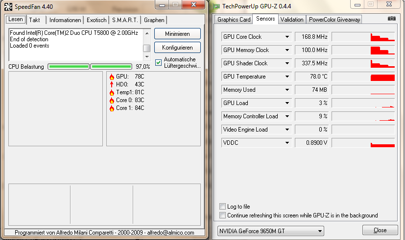
Task: Open the S.M.A.R.T. tab
Action: point(125,20)
